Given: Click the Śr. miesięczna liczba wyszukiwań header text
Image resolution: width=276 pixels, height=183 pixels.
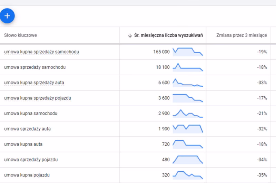Looking at the screenshot, I should pos(168,35).
